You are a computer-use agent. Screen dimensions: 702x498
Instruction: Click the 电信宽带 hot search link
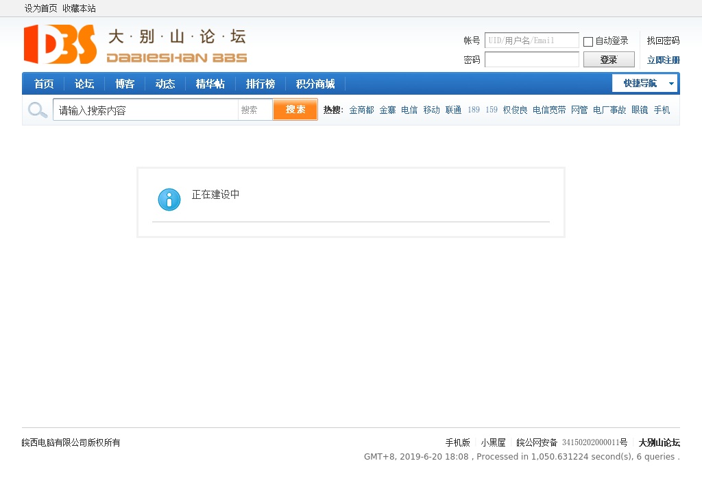click(549, 110)
